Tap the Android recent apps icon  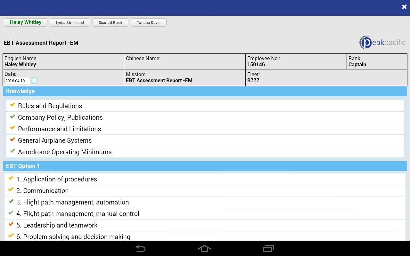click(x=268, y=248)
